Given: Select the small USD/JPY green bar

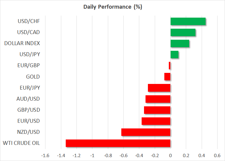Looking at the screenshot, I should (175, 55).
